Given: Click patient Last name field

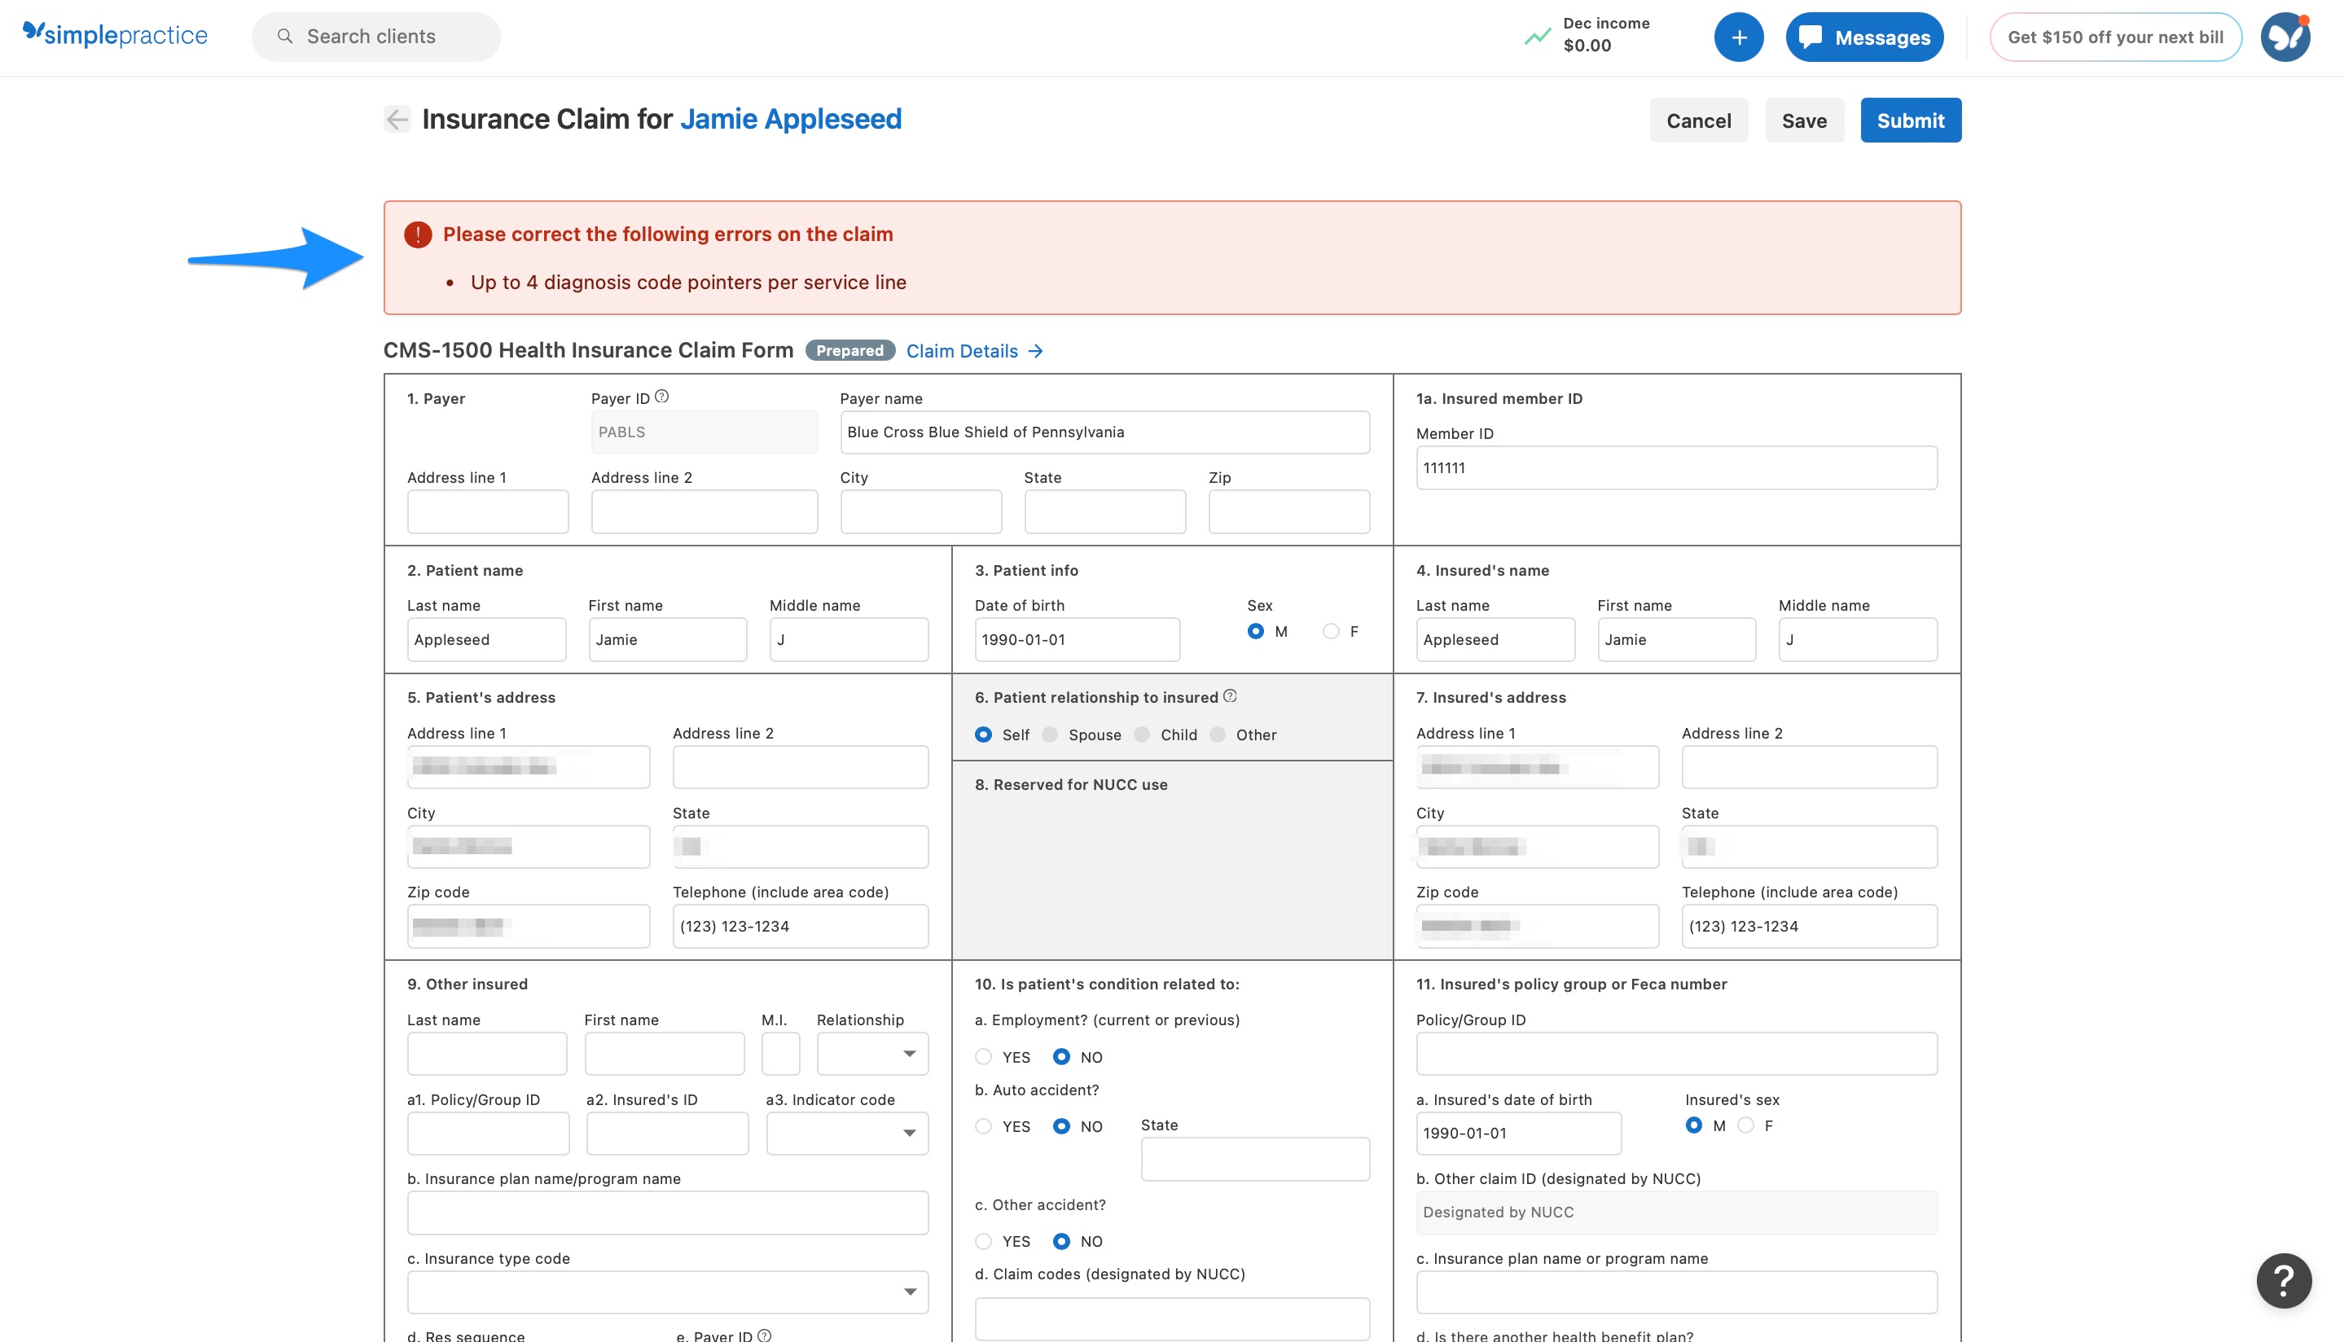Looking at the screenshot, I should click(x=487, y=640).
